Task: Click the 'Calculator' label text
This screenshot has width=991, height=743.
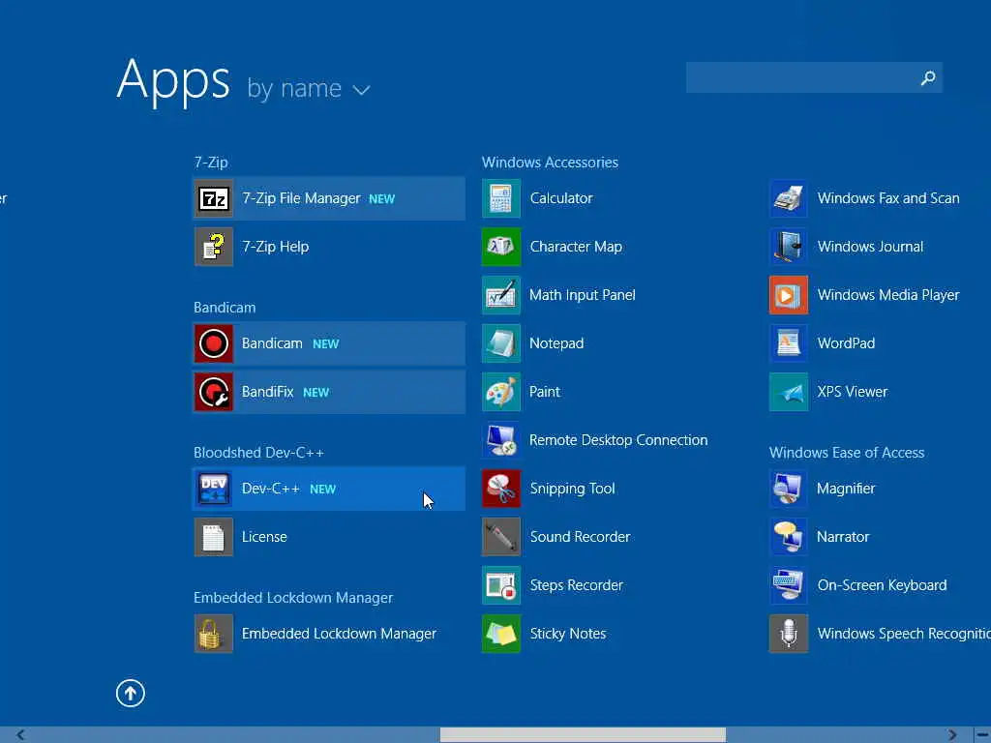Action: [x=561, y=198]
